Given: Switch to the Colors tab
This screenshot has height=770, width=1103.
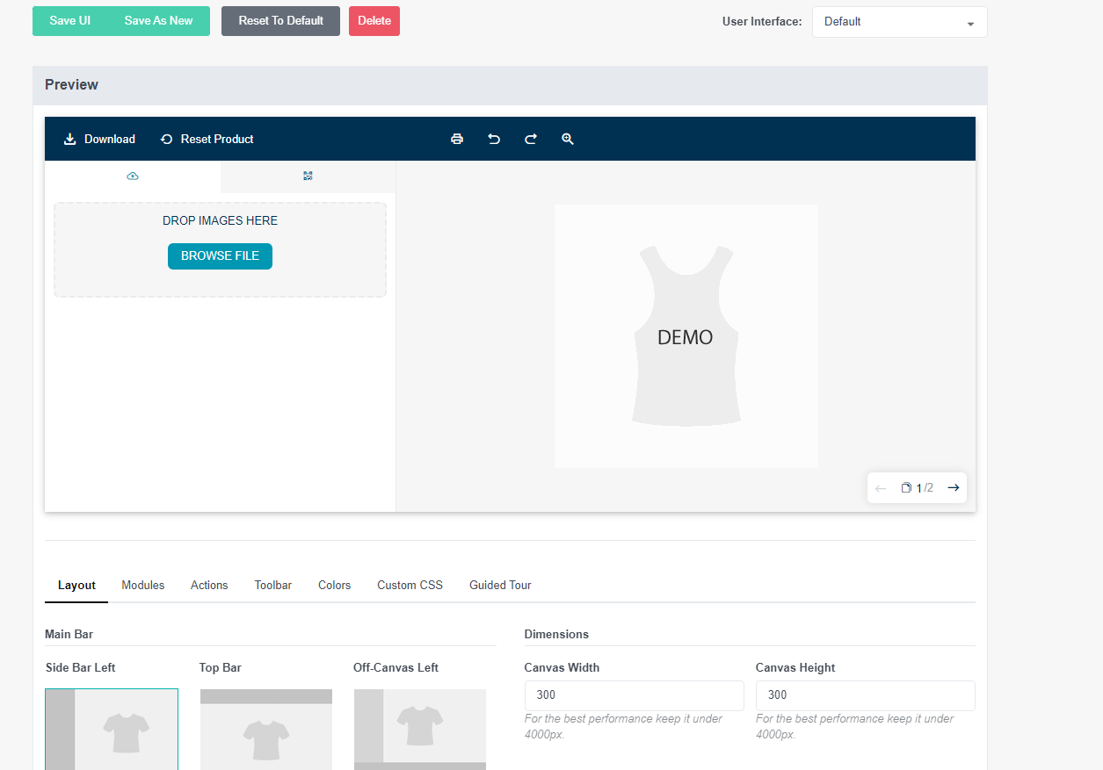Looking at the screenshot, I should pyautogui.click(x=334, y=586).
